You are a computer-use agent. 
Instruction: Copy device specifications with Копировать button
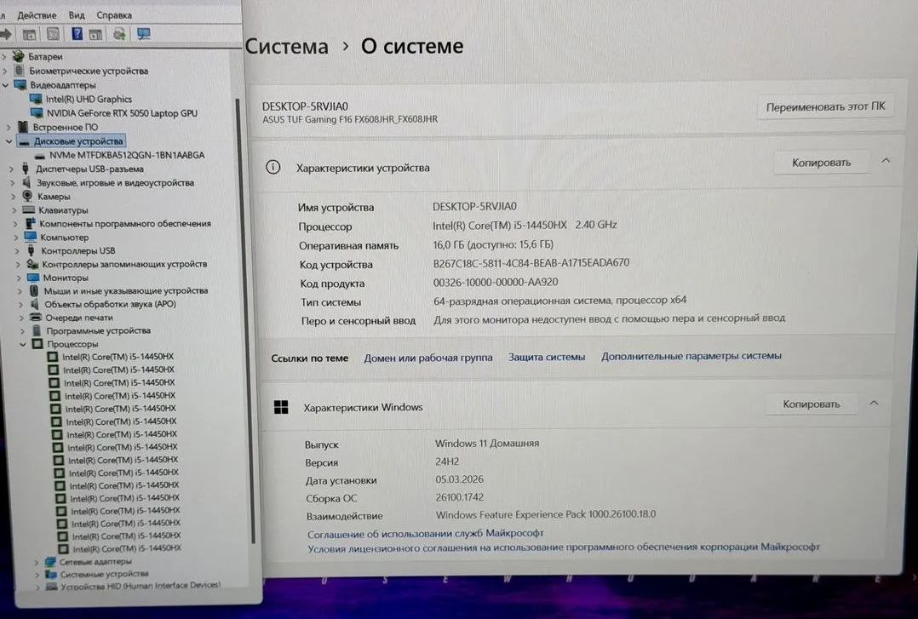tap(821, 163)
